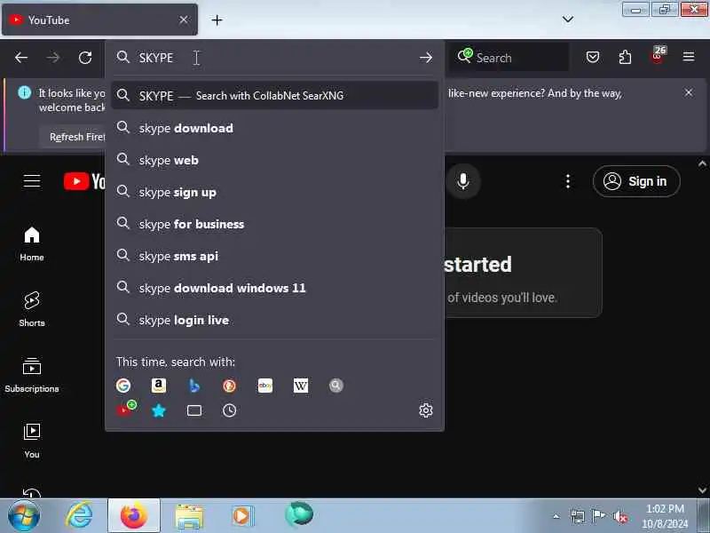Open the extensions puzzle icon
Viewport: 710px width, 533px height.
625,57
